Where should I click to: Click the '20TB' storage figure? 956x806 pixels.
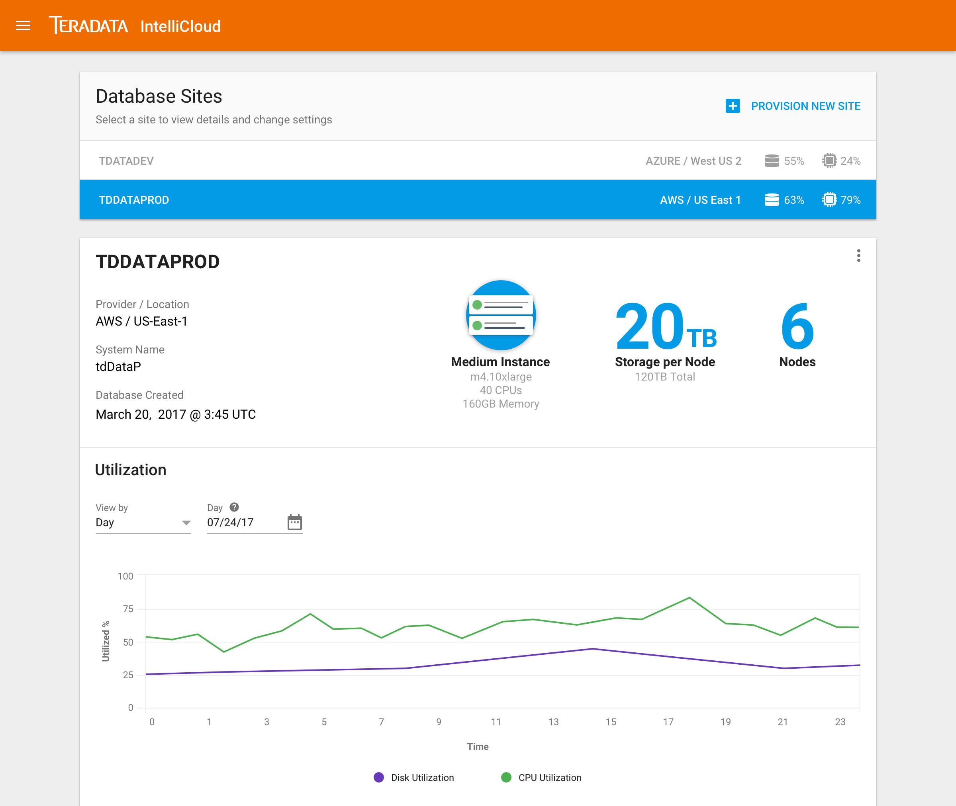coord(666,326)
